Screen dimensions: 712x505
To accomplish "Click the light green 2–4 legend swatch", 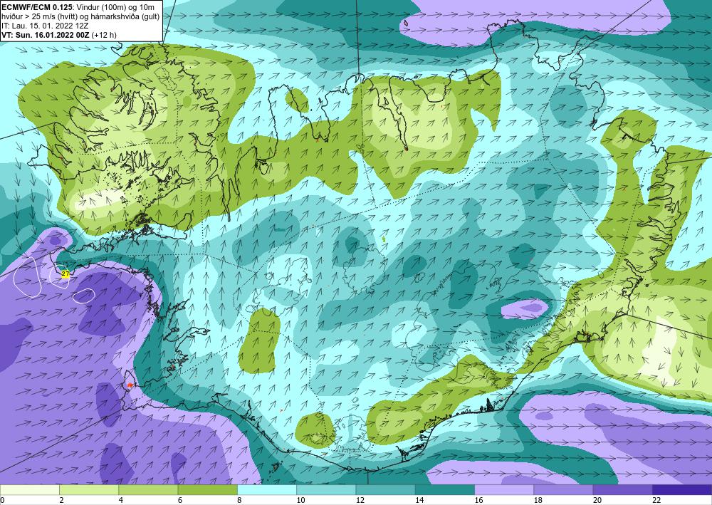I will [89, 490].
